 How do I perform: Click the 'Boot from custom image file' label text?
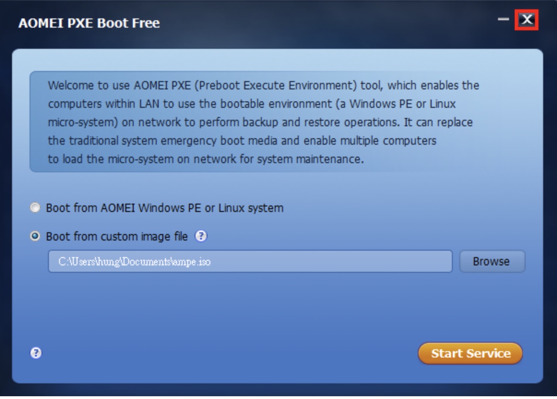[x=117, y=237]
